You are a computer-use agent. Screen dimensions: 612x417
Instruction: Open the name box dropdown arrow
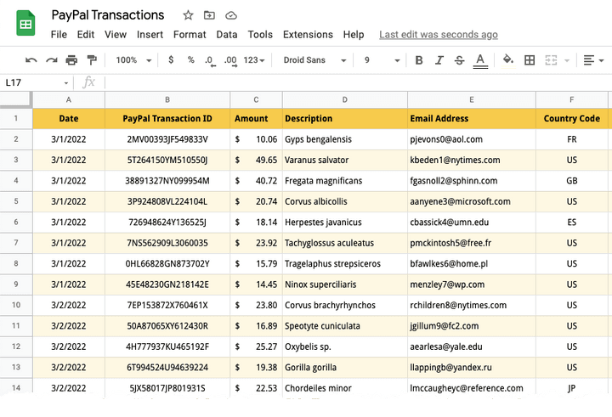pyautogui.click(x=66, y=83)
